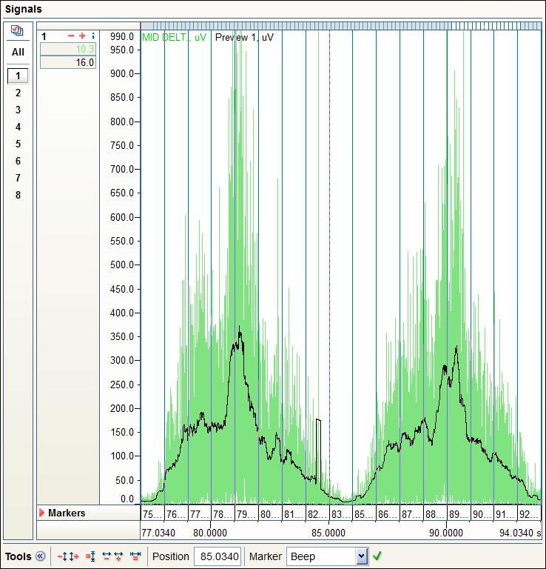546x569 pixels.
Task: Expand the Markers row triangle
Action: tap(41, 513)
